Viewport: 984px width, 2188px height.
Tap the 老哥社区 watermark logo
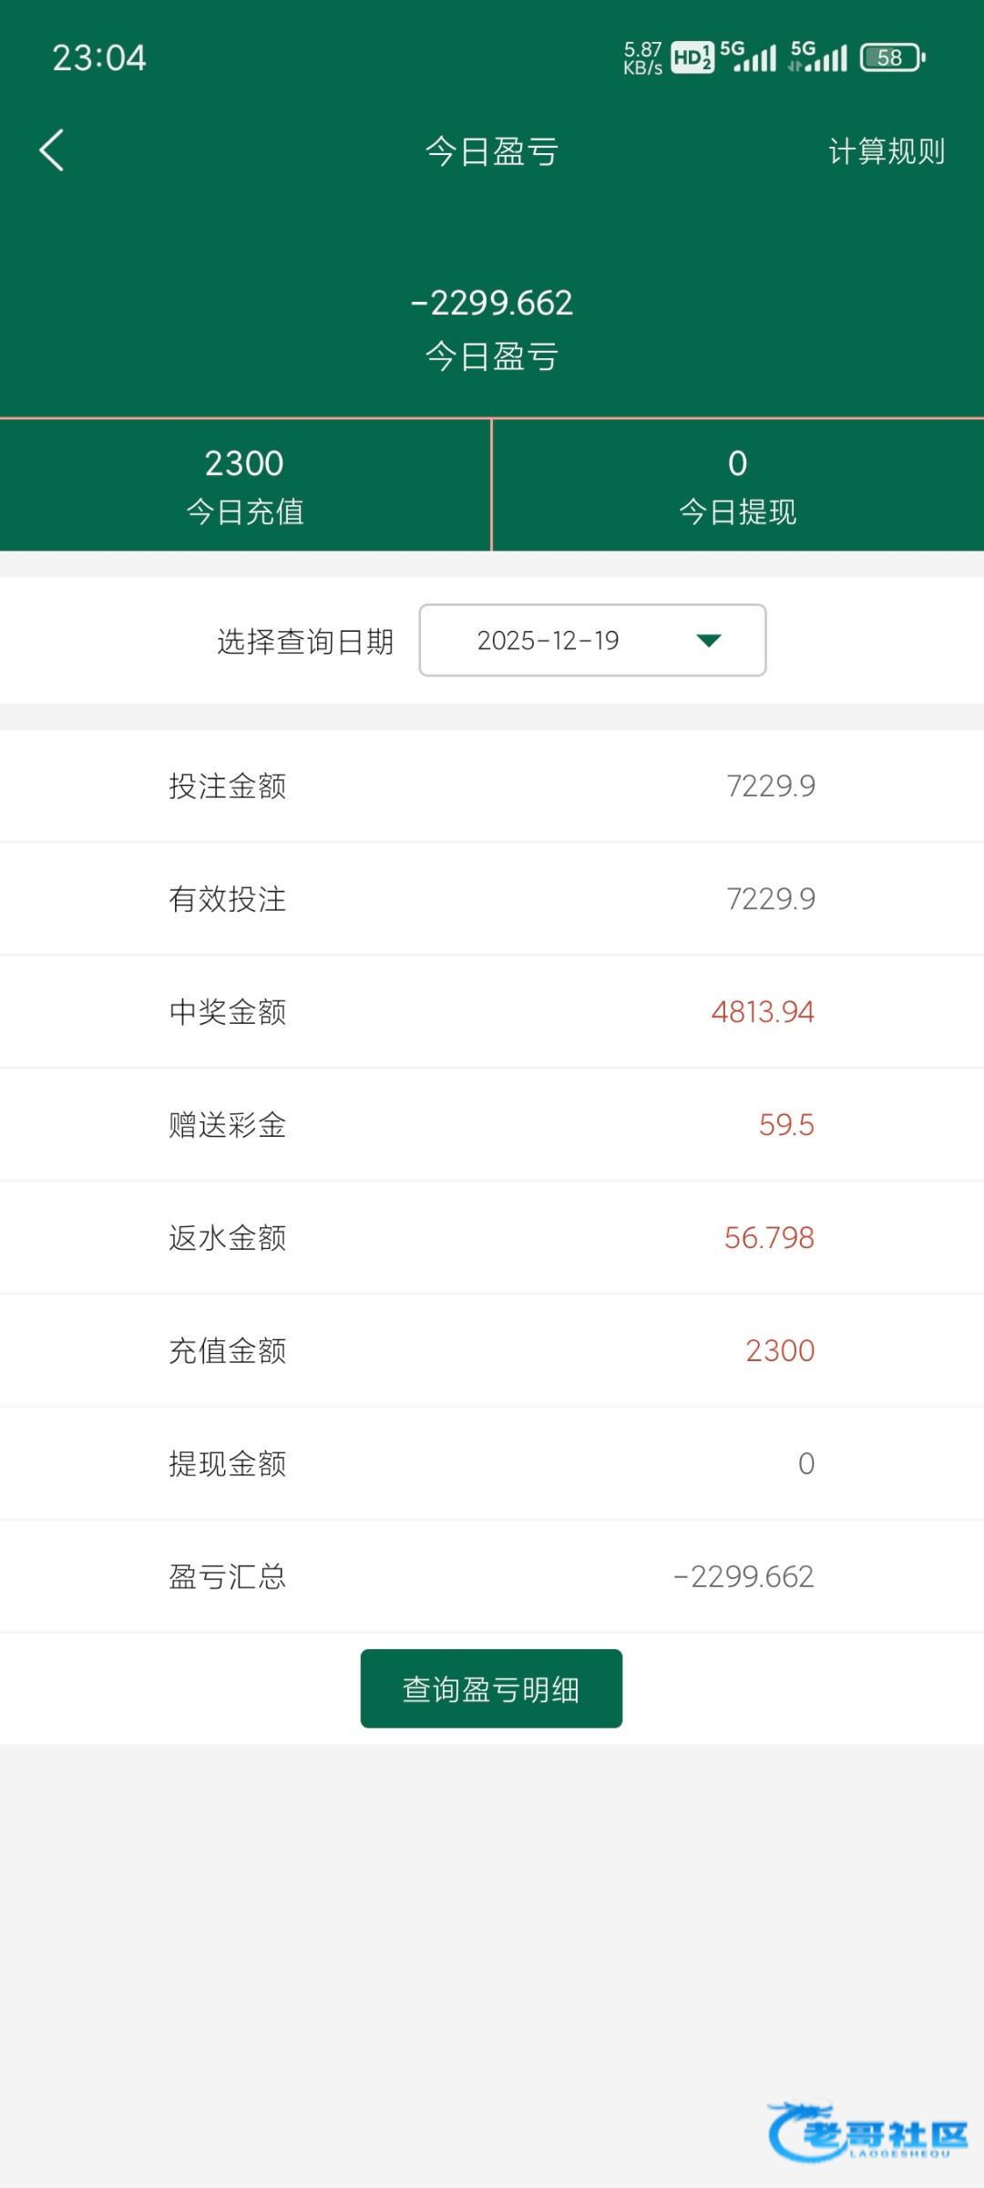[867, 2131]
